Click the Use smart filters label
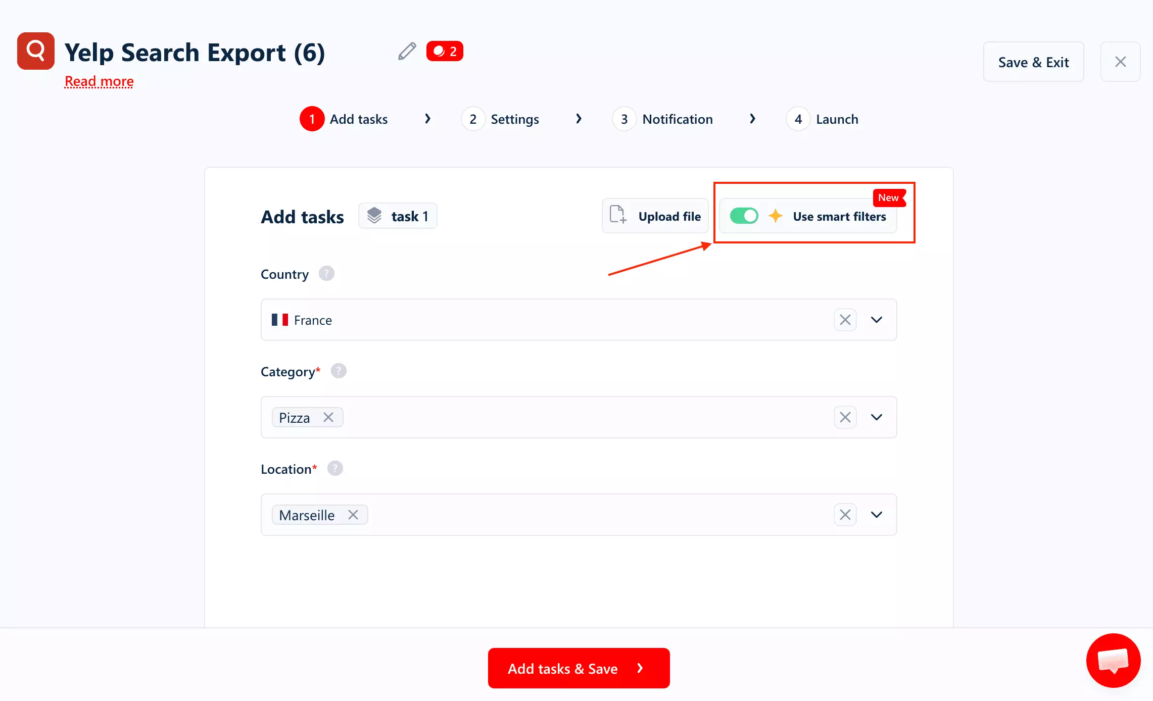 point(840,216)
